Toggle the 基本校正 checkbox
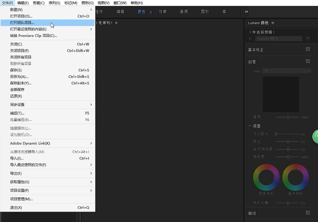Screen dimensions: 318x222 (308, 49)
